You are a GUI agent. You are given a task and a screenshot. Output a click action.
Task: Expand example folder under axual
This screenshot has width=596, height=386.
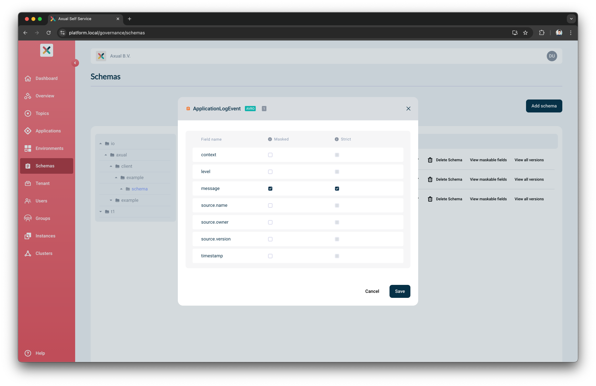tap(111, 200)
